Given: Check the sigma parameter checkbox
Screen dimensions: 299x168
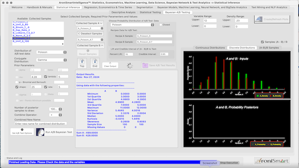Looking at the screenshot, I should [x=17, y=95].
